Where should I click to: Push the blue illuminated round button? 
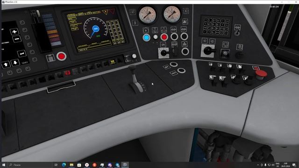(146, 38)
